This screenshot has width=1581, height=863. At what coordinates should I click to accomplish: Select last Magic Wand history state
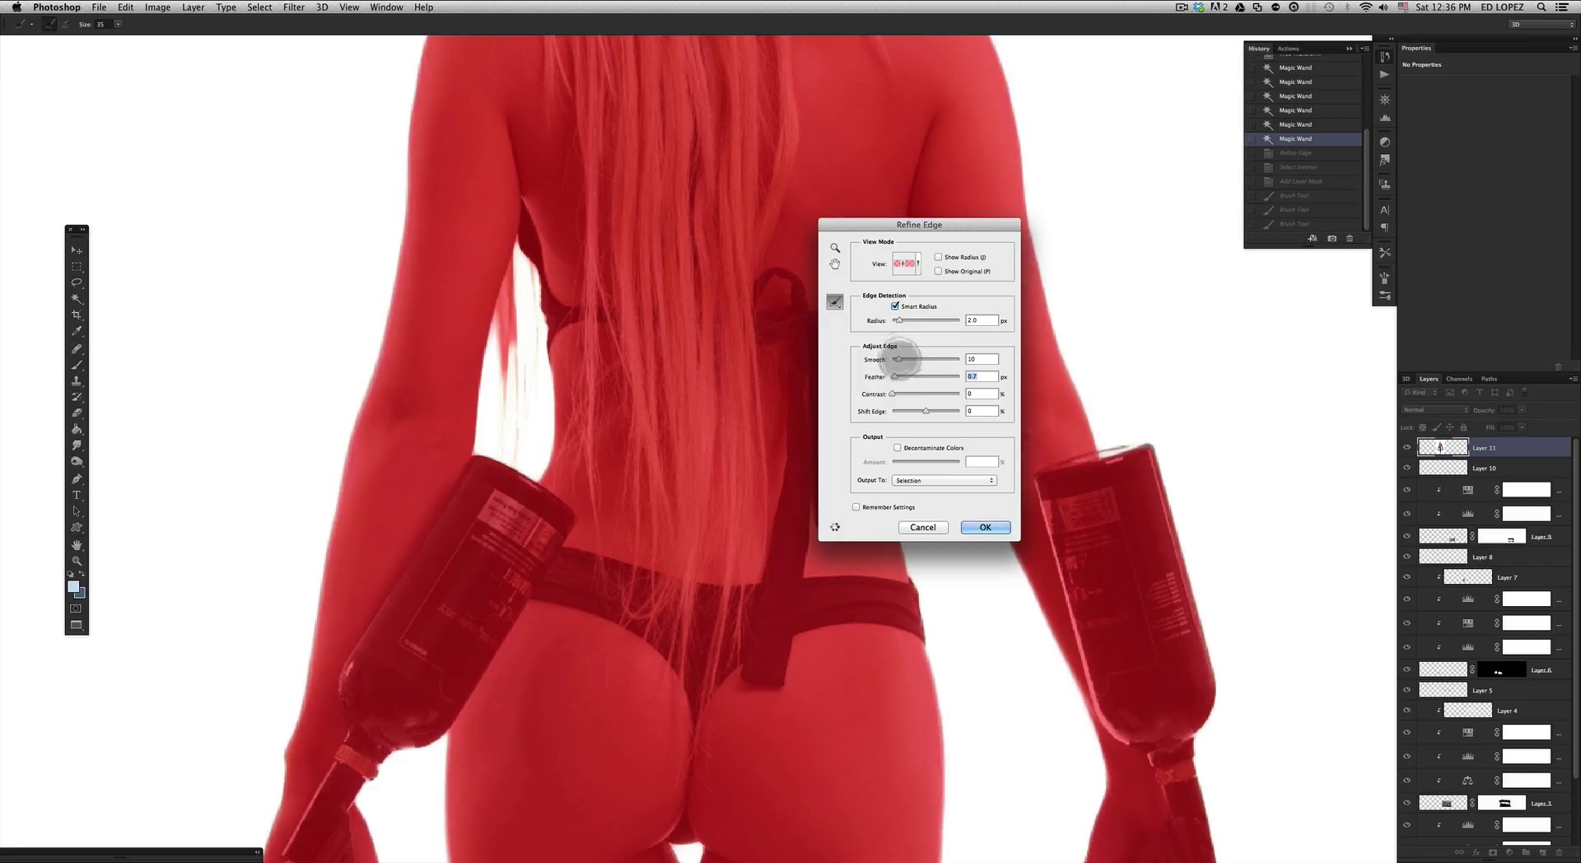click(x=1304, y=138)
